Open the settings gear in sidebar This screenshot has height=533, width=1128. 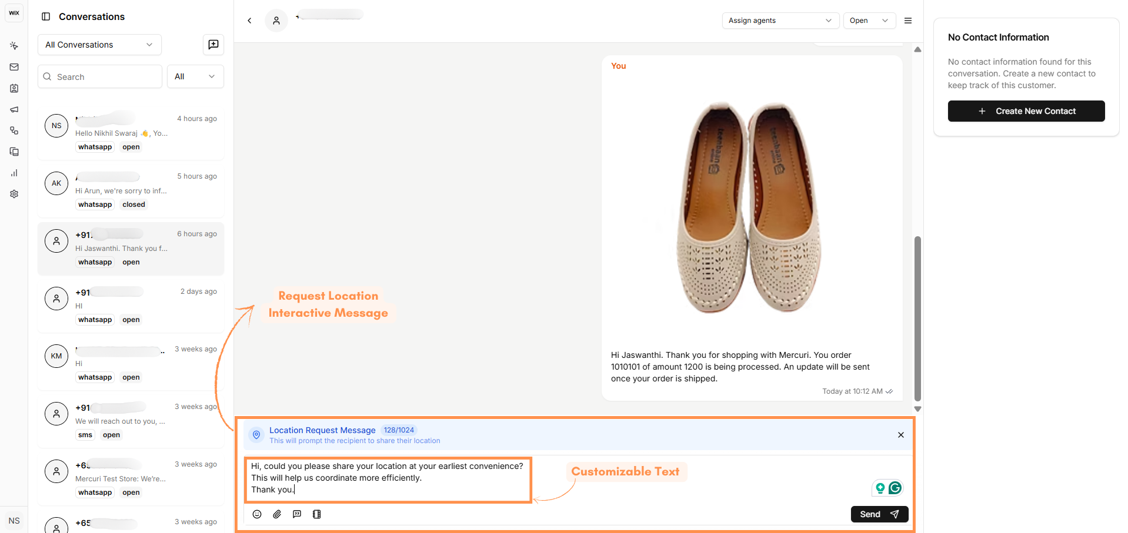point(14,194)
